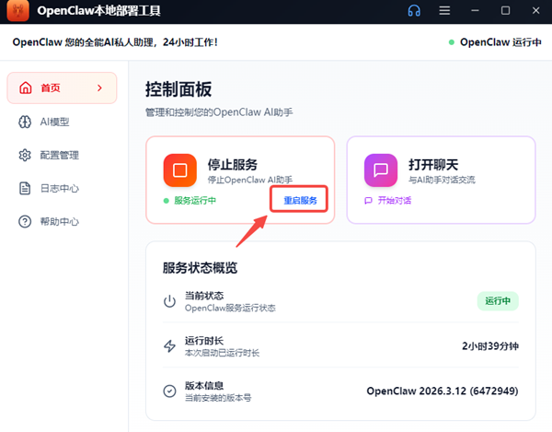
Task: Click the 与AI助手对话交流 subtitle
Action: 442,180
